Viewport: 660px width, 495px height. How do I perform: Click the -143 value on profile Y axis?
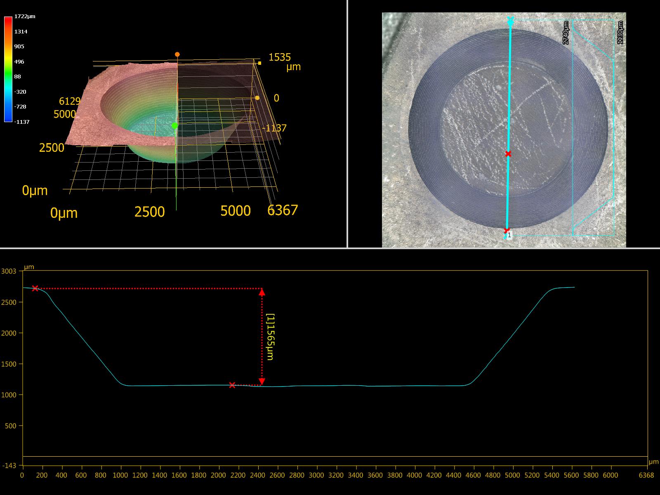(9, 465)
